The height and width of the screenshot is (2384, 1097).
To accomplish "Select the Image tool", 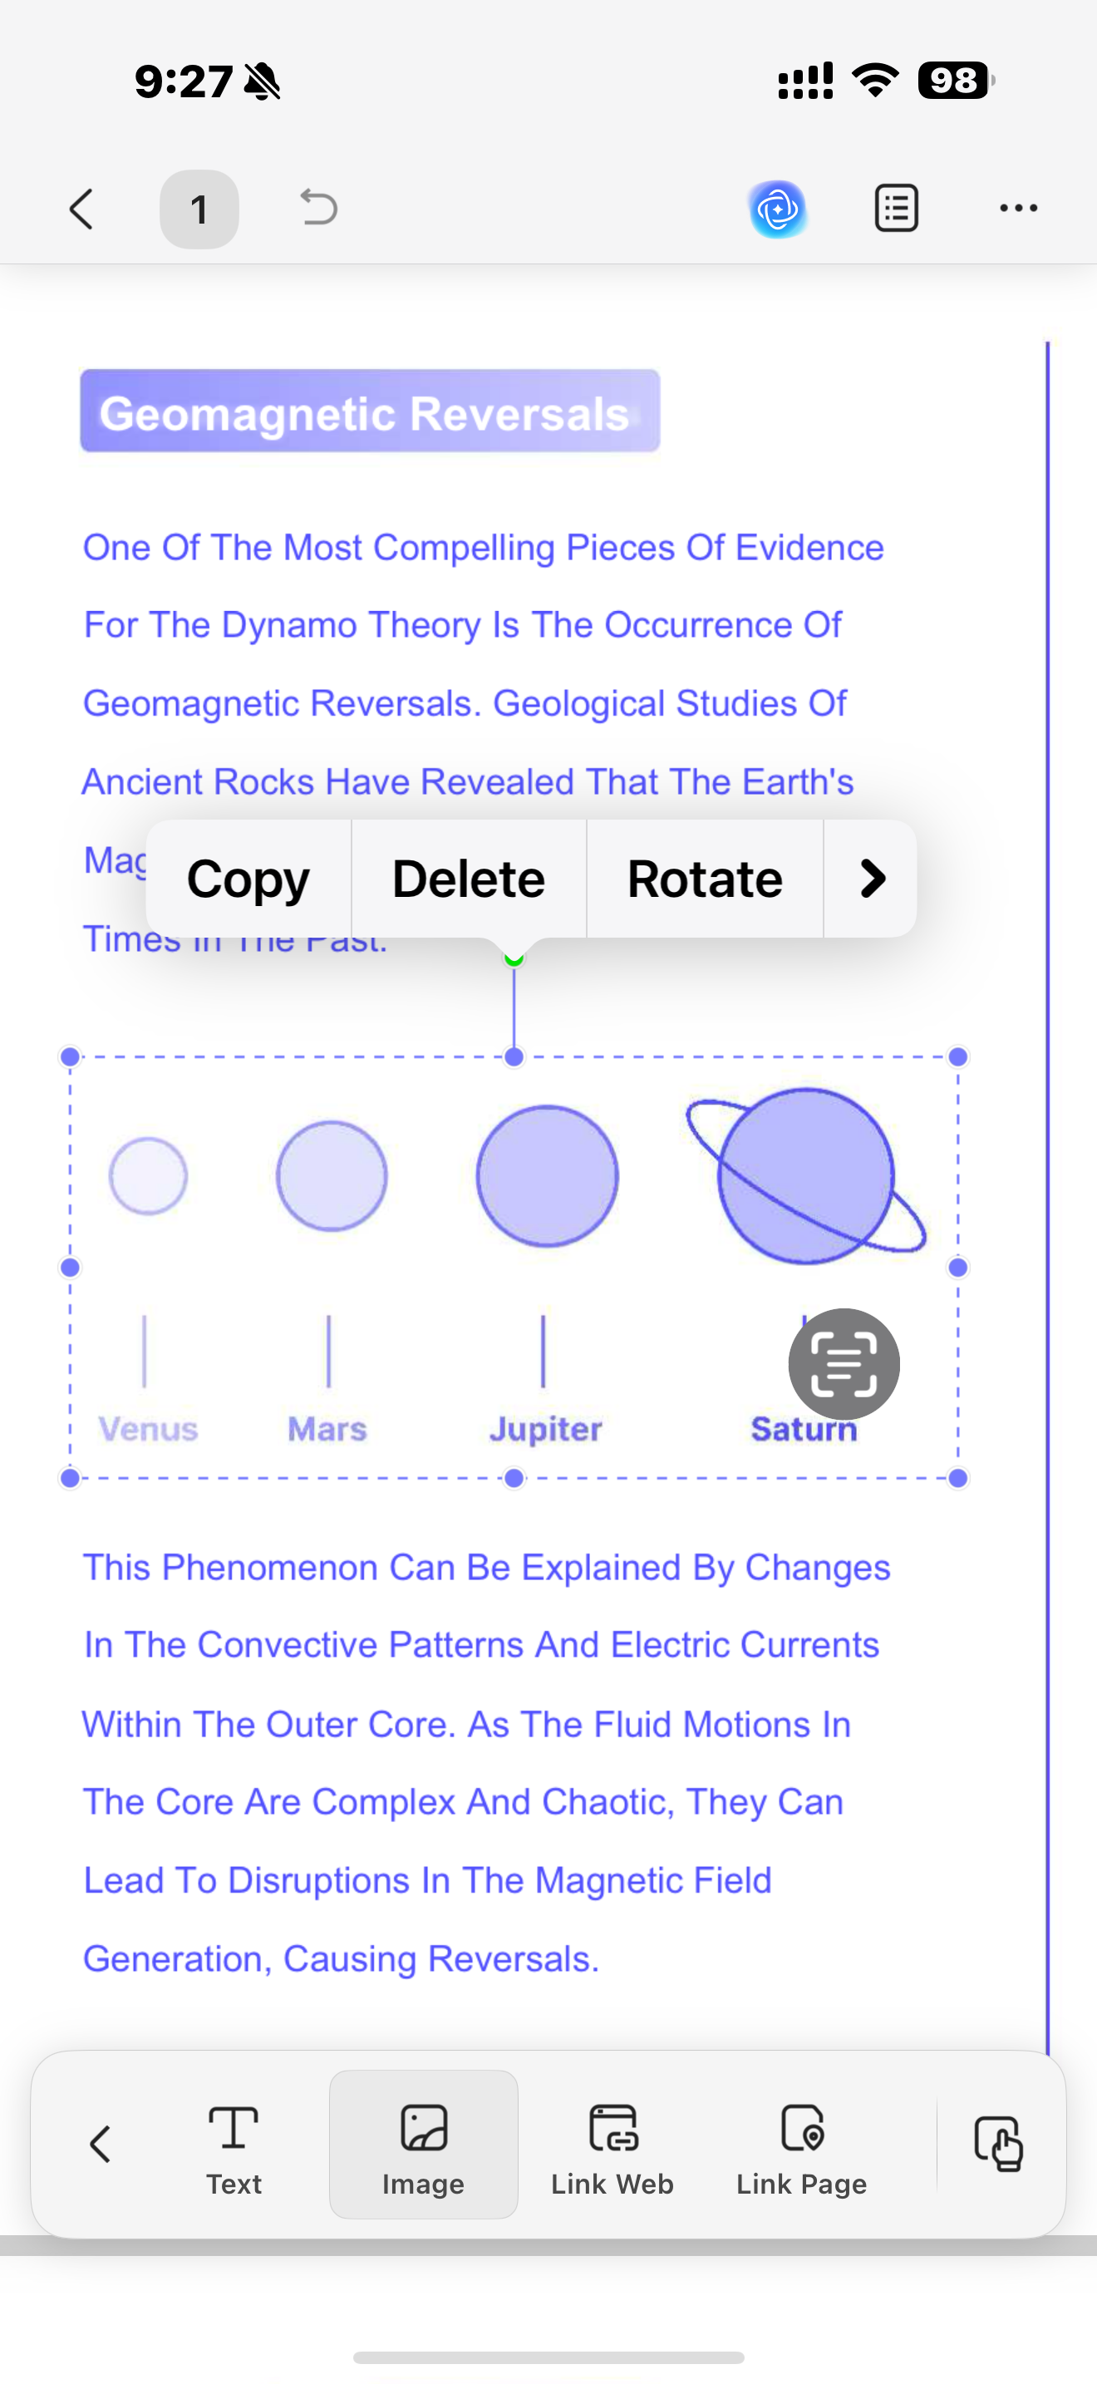I will [x=424, y=2150].
